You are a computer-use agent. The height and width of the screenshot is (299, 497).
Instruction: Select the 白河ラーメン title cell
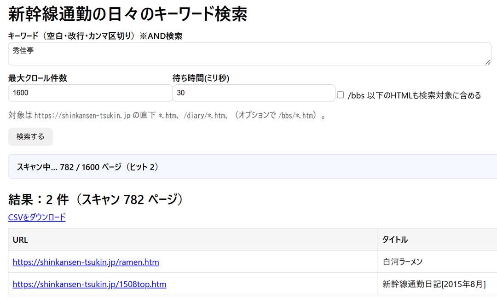pyautogui.click(x=402, y=262)
